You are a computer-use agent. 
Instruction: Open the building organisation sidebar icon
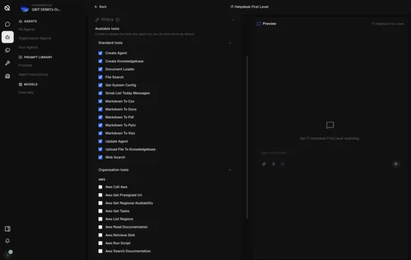[x=8, y=76]
